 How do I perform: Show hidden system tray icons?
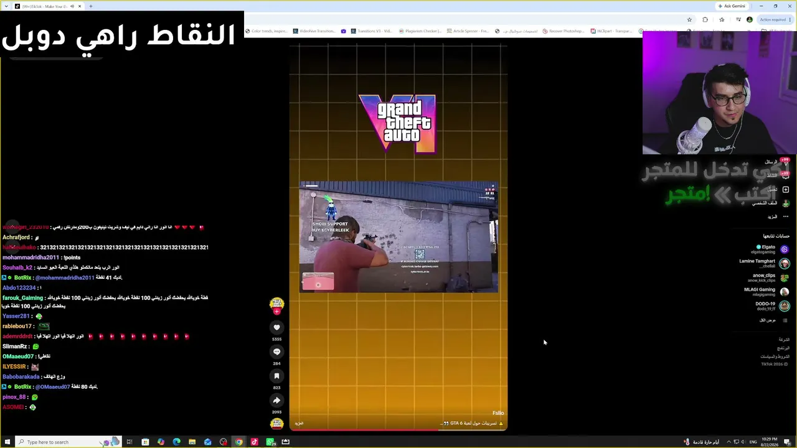click(x=729, y=442)
